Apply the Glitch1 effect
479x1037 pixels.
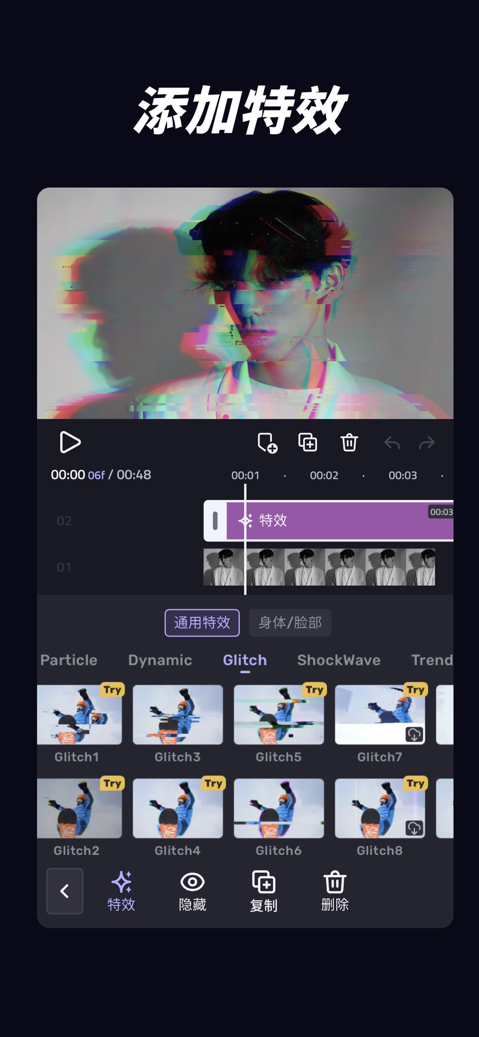click(x=79, y=715)
